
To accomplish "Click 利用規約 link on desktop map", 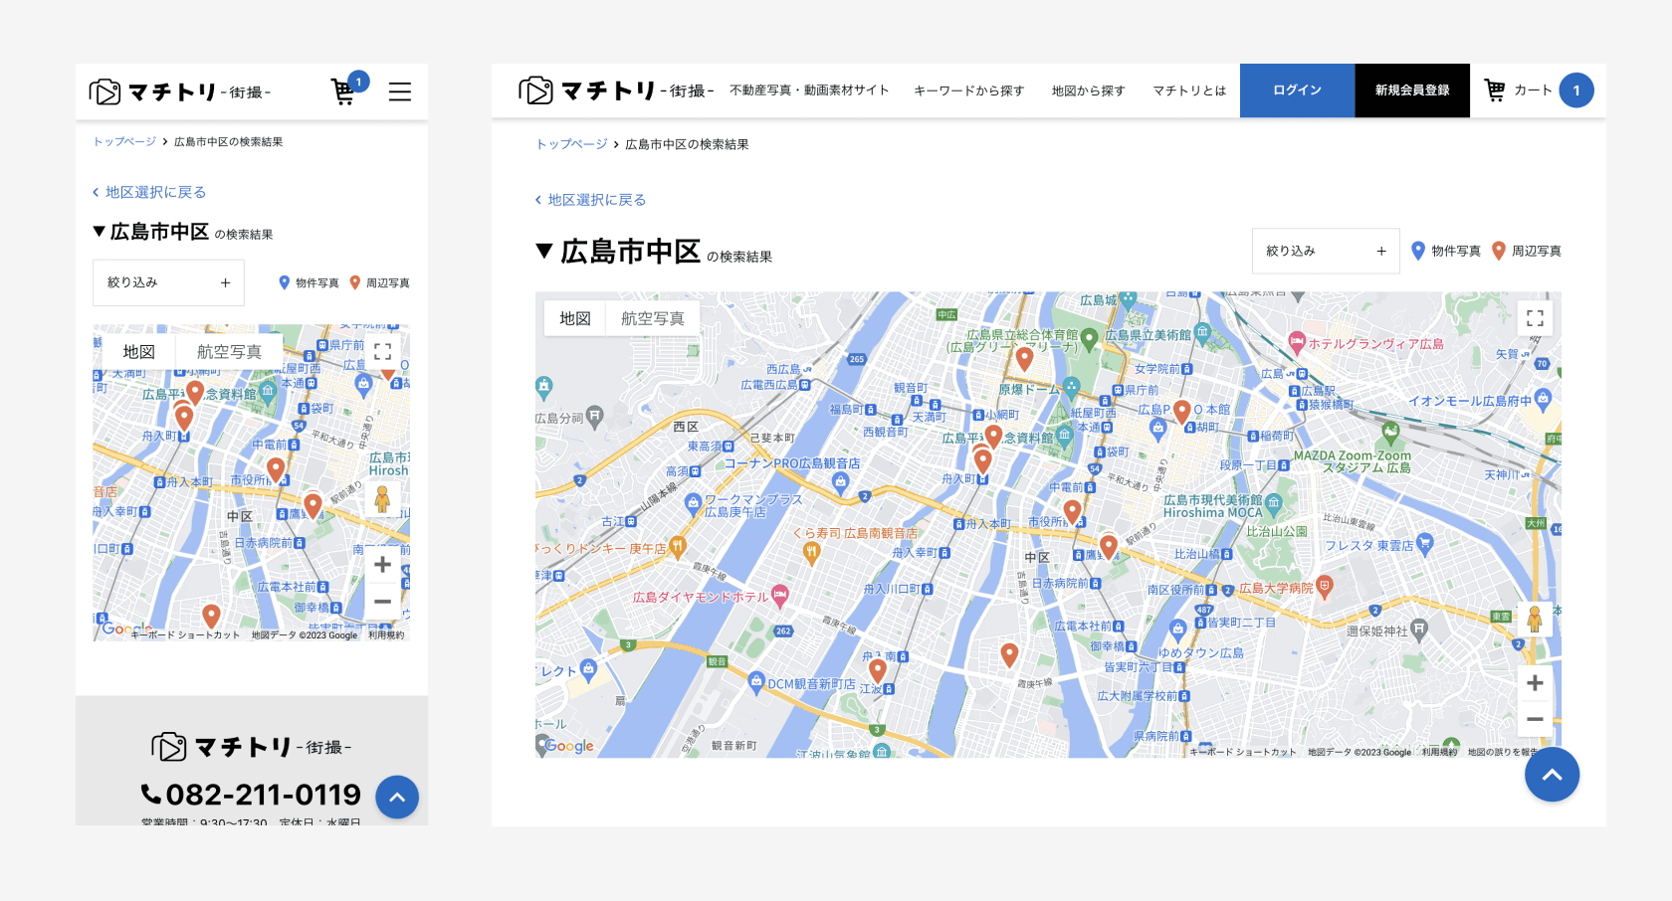I will 1439,752.
